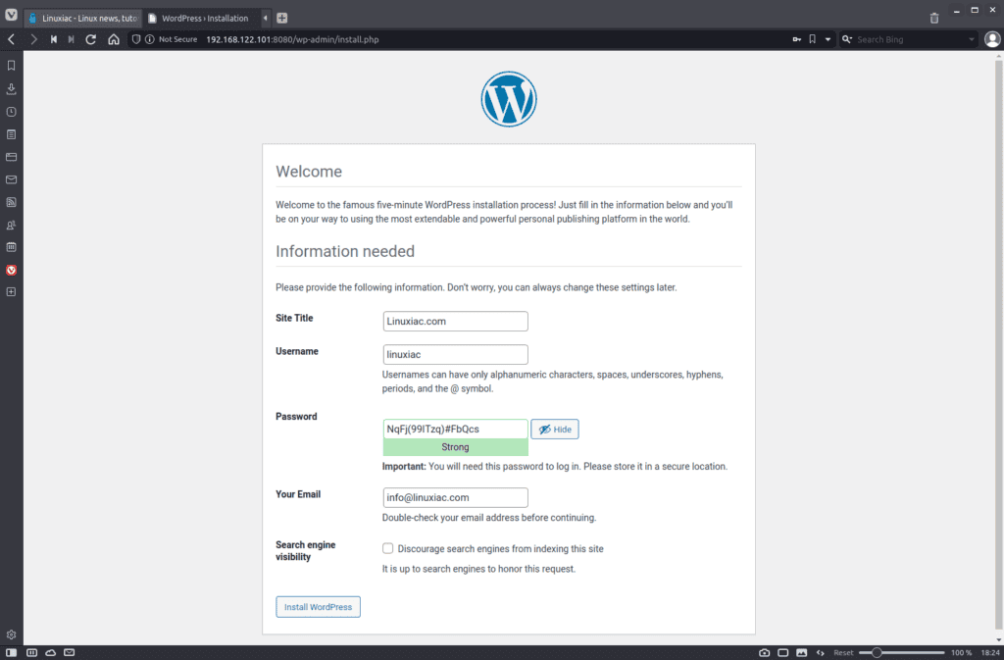Open the Mail panel in the sidebar

(11, 179)
